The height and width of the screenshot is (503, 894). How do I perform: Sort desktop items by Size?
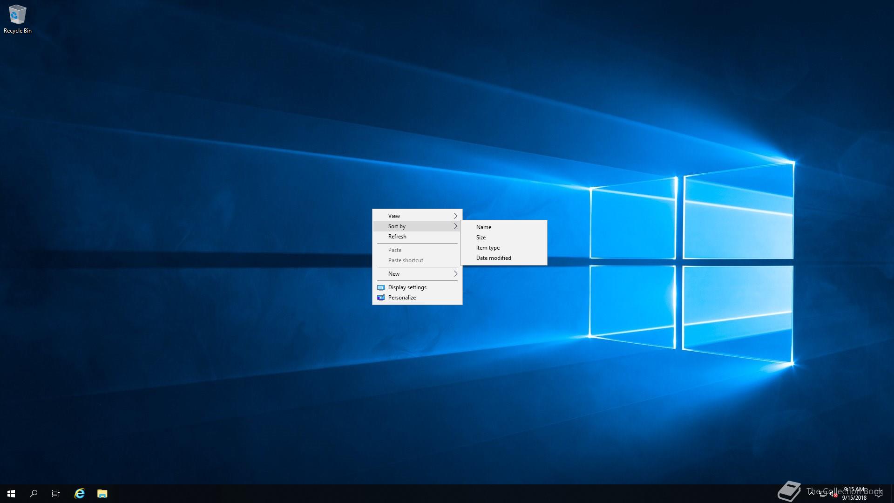point(504,238)
